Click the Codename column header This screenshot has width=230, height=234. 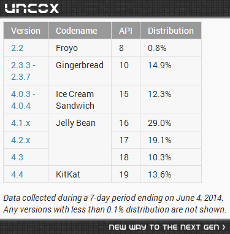pyautogui.click(x=80, y=31)
